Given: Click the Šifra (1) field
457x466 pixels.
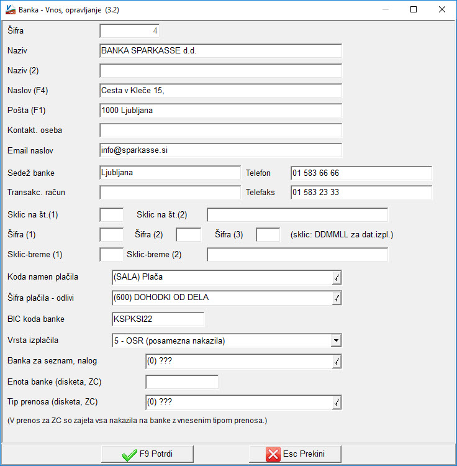Looking at the screenshot, I should tap(111, 234).
